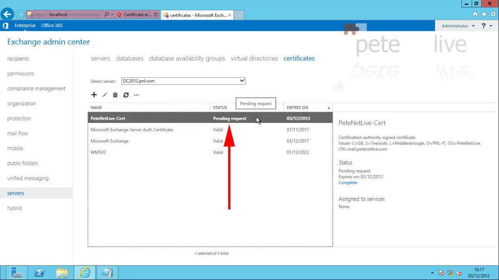Open the Administrator account menu
Viewport: 499px width, 280px height.
click(458, 26)
